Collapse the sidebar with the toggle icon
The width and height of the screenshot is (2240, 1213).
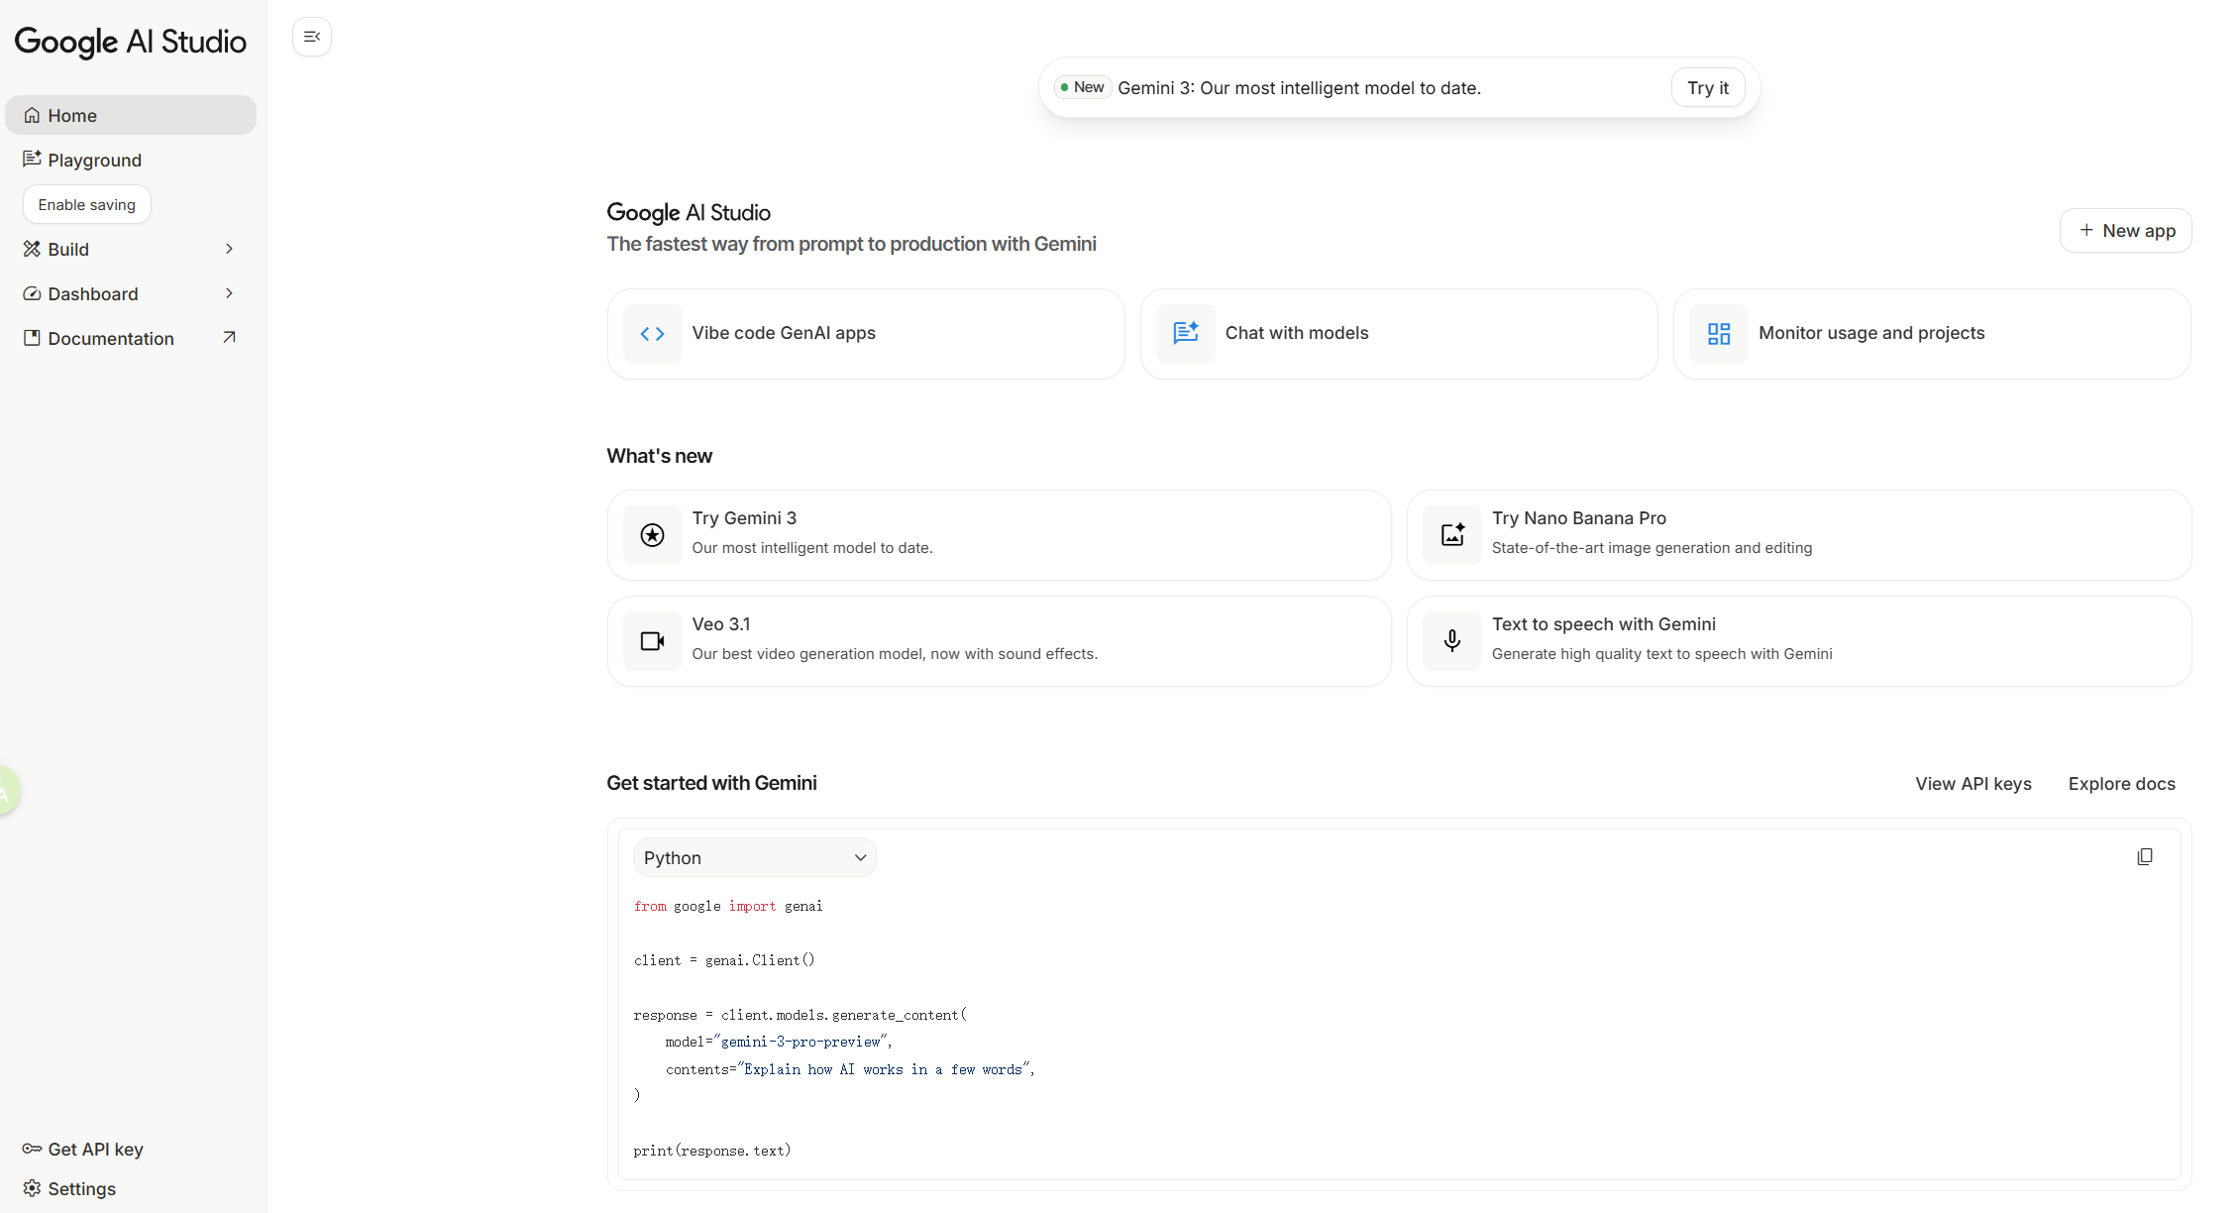(x=312, y=37)
